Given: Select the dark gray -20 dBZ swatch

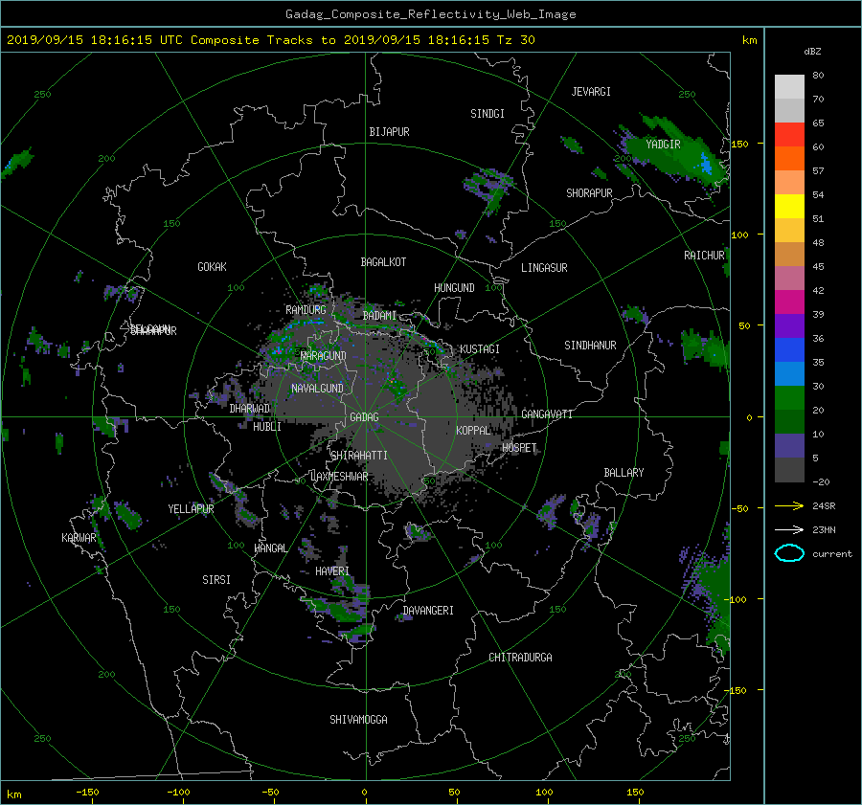Looking at the screenshot, I should pos(789,469).
